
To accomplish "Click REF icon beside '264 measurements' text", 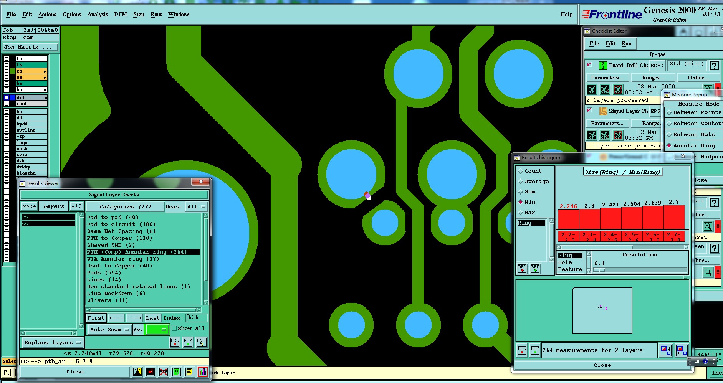I will (535, 350).
